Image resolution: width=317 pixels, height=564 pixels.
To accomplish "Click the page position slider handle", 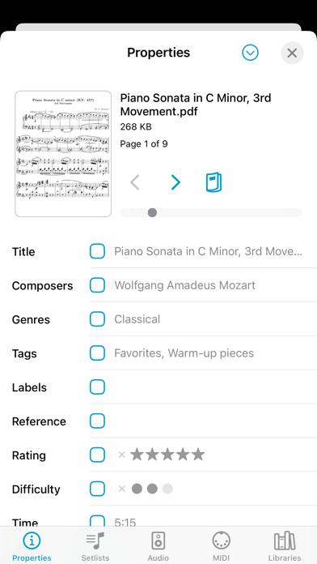I will (152, 212).
